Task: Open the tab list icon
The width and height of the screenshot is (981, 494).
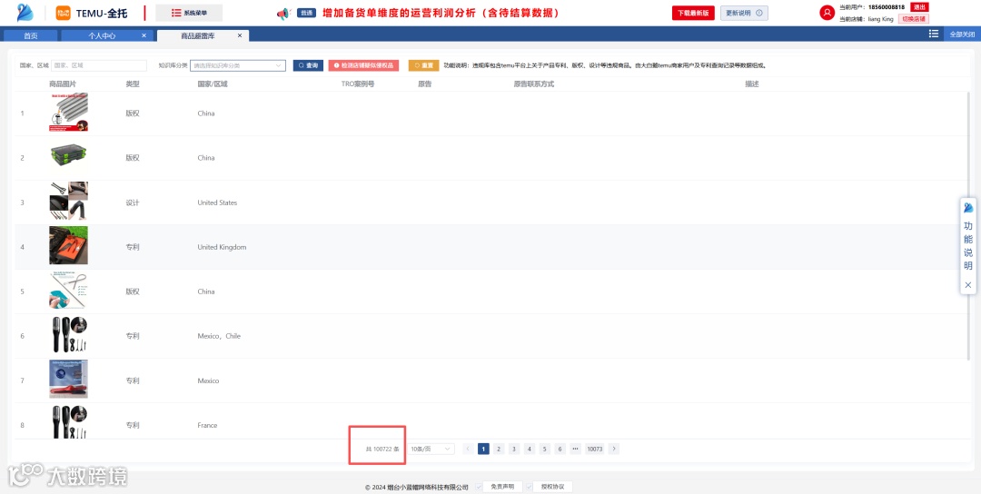Action: coord(934,34)
